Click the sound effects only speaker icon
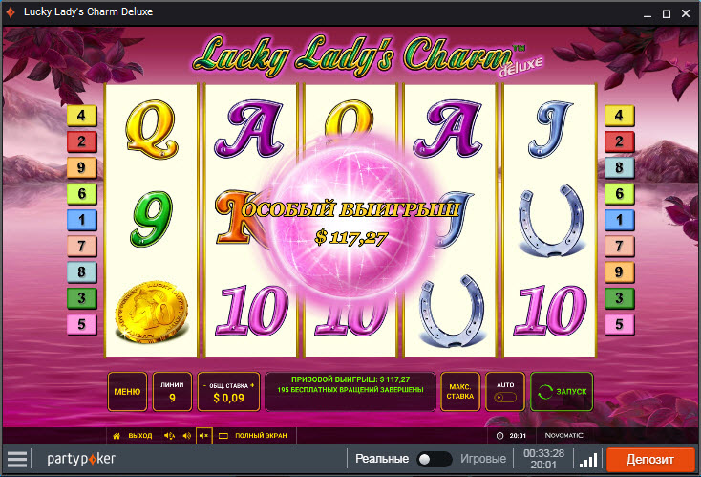 [187, 435]
